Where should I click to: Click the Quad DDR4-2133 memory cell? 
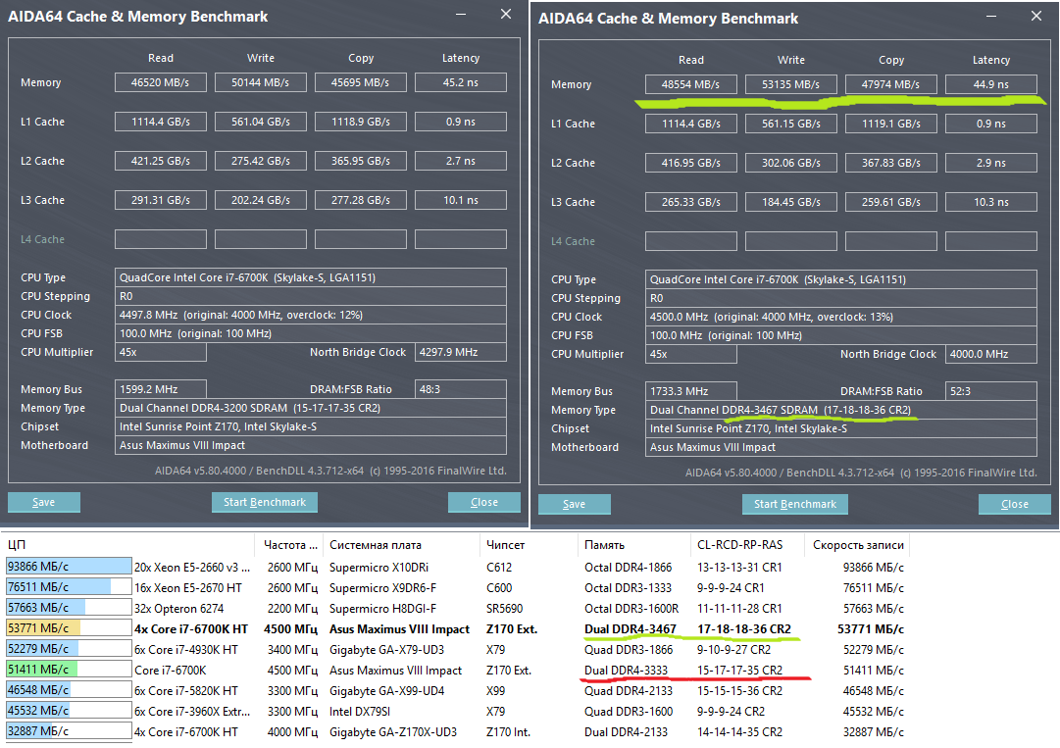pos(629,690)
